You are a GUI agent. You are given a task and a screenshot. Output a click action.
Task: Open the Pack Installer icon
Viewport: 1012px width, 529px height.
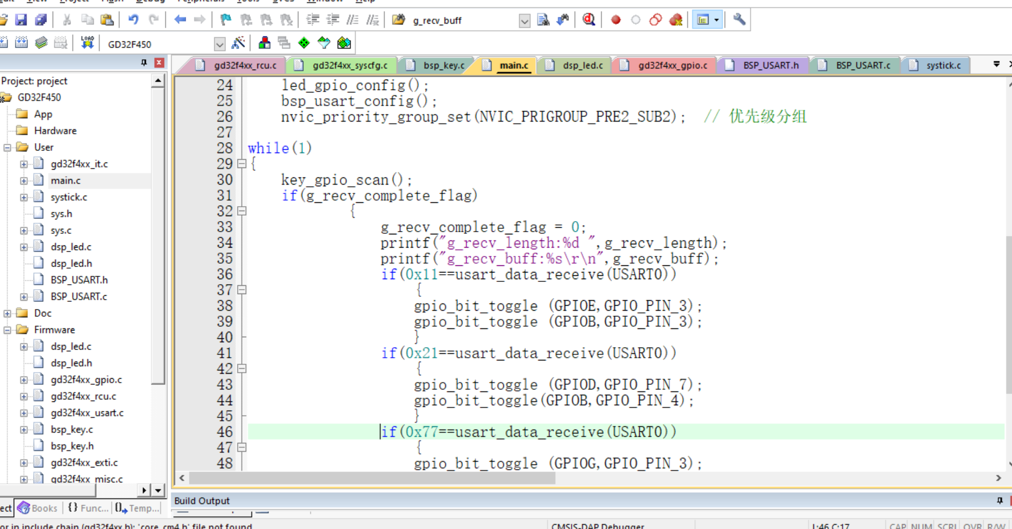[x=344, y=43]
